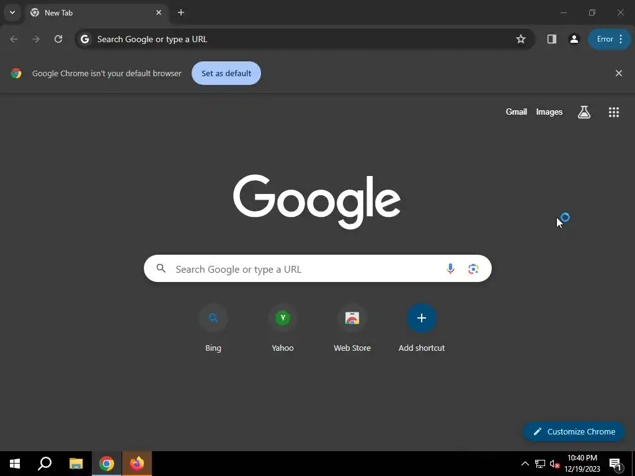Dismiss the default browser infobar
This screenshot has height=476, width=635.
coord(618,73)
